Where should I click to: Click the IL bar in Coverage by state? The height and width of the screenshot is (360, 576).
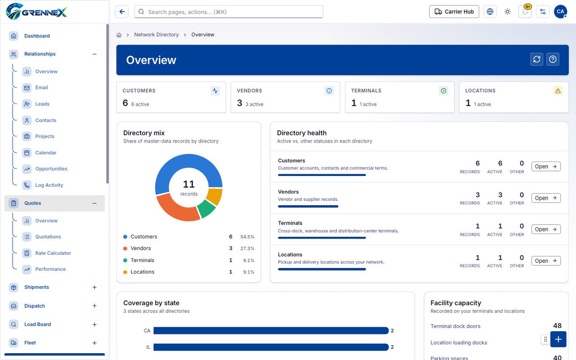tap(271, 347)
